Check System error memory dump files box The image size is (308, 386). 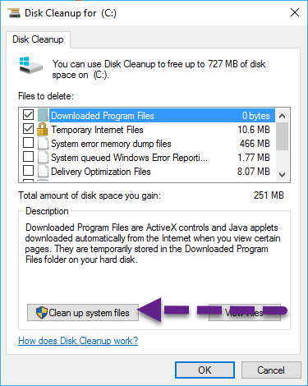click(28, 143)
